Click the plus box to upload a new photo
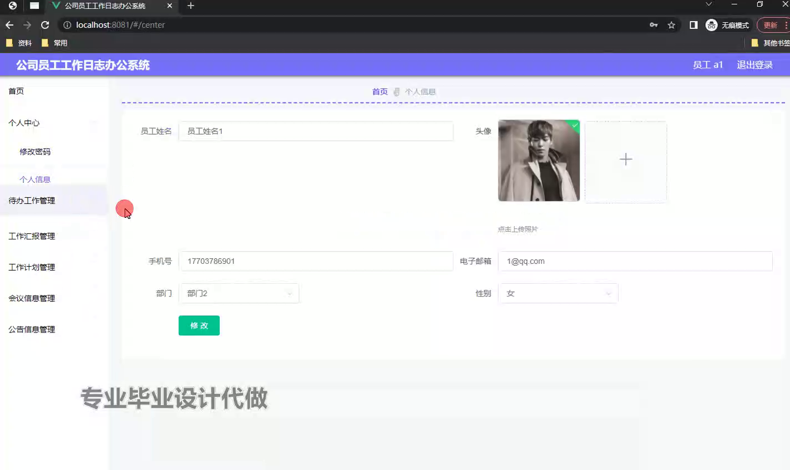 click(x=626, y=162)
